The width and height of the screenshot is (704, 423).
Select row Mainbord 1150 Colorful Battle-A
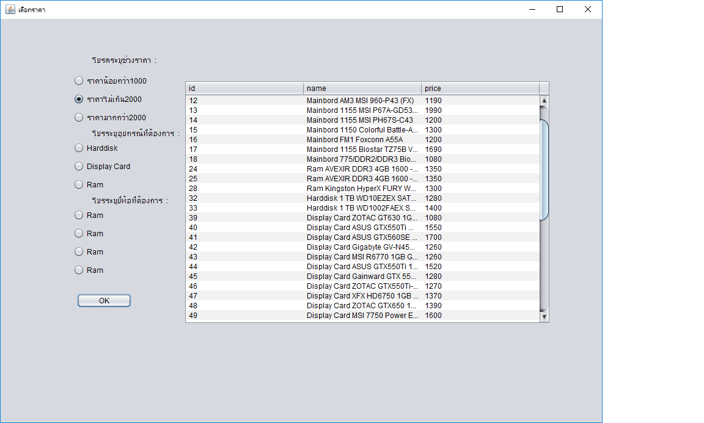[362, 130]
